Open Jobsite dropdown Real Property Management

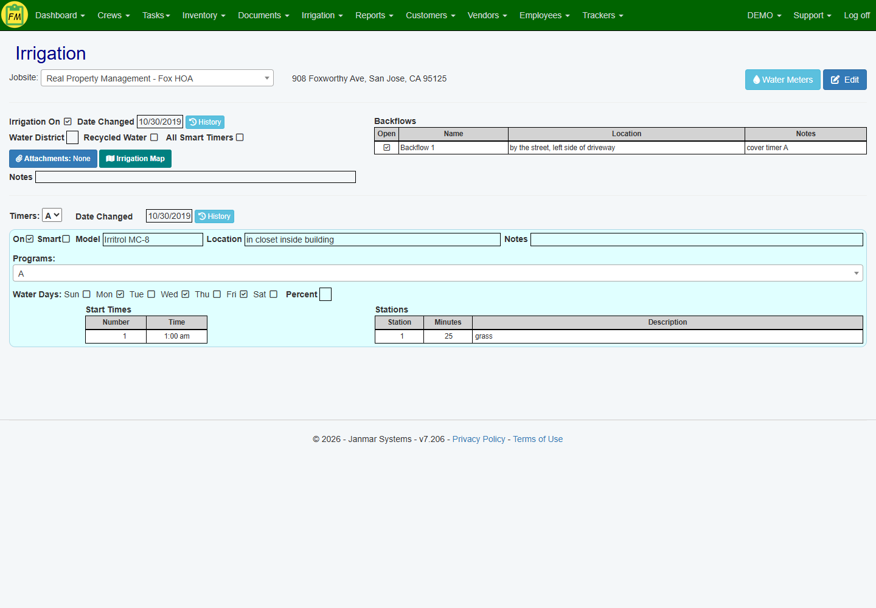tap(157, 78)
